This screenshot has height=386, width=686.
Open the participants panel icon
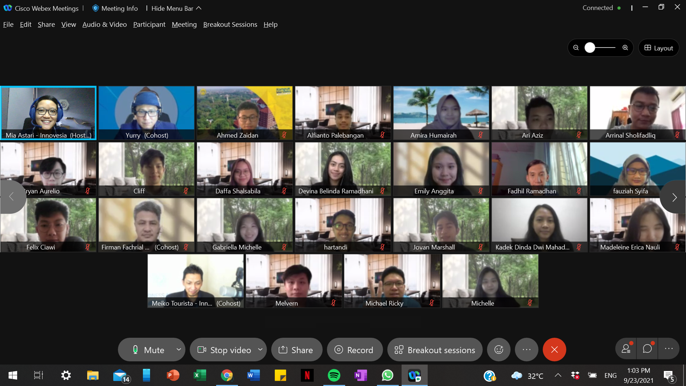(626, 348)
